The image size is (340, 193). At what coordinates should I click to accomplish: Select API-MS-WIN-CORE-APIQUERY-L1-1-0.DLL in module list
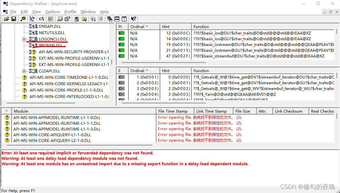(x=52, y=135)
